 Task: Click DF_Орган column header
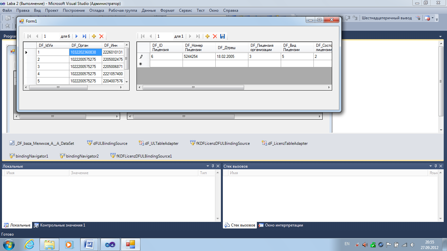85,45
